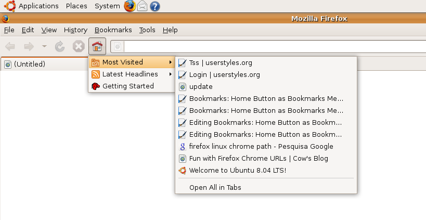Viewport: 426px width, 220px height.
Task: Click the page identity icon in address bar
Action: [118, 47]
